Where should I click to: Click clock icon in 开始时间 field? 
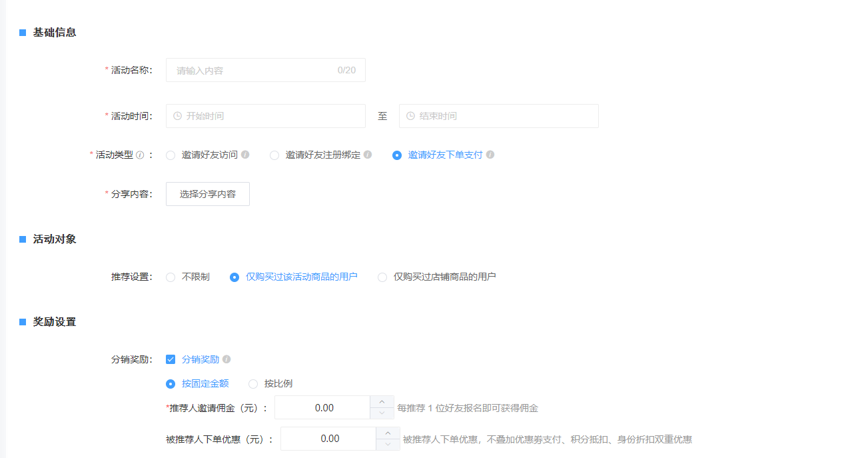pyautogui.click(x=177, y=116)
